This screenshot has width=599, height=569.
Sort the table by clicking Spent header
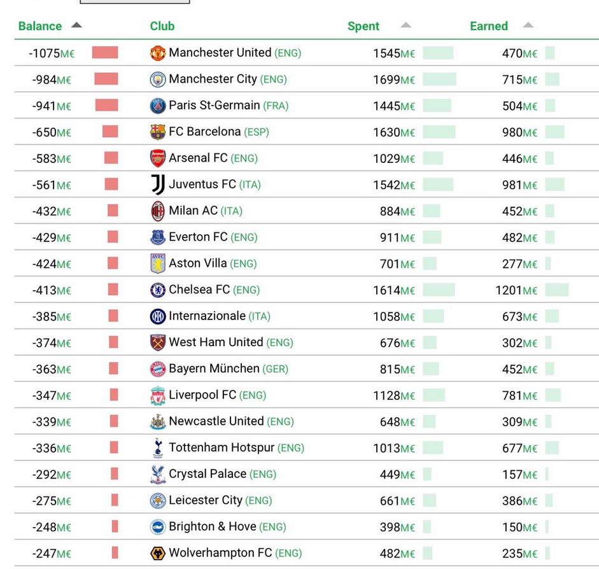tap(363, 26)
